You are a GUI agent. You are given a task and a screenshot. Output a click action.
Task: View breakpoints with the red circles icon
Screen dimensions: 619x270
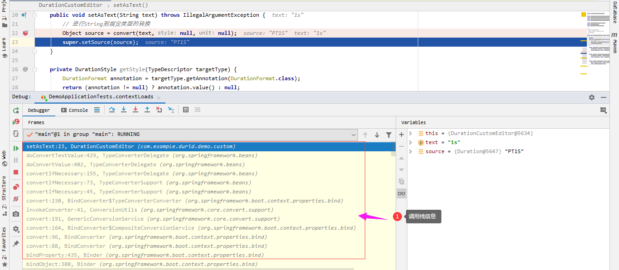tap(16, 187)
